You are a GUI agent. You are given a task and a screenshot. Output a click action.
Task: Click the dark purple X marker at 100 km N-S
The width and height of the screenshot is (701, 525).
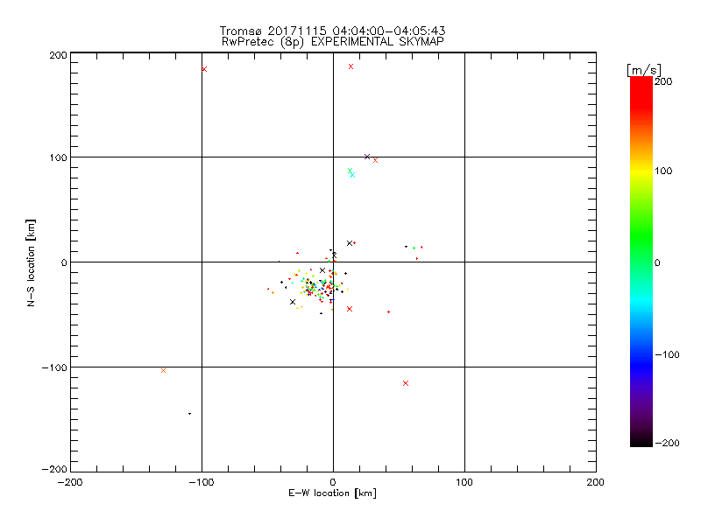[x=366, y=157]
